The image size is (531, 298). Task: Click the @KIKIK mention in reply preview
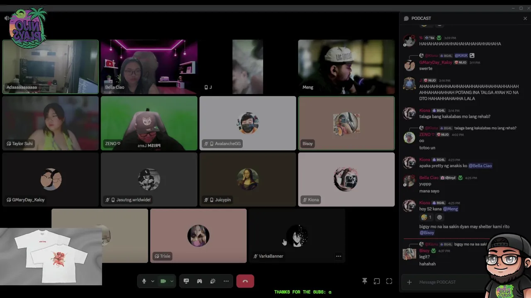point(461,55)
